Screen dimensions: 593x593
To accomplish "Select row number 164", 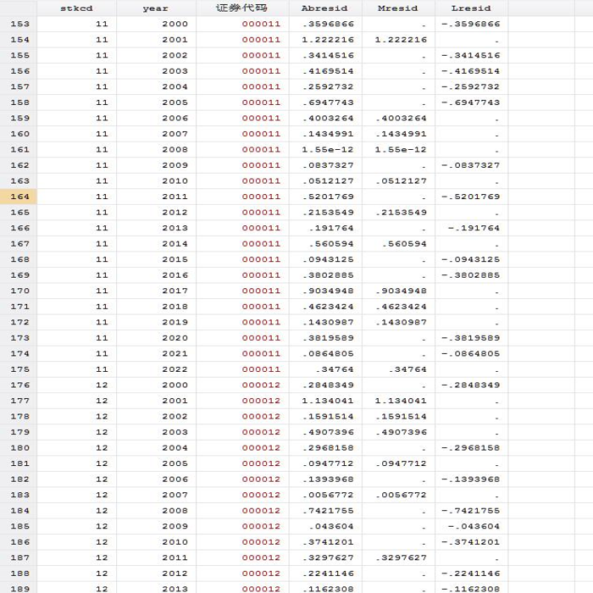I will tap(19, 197).
